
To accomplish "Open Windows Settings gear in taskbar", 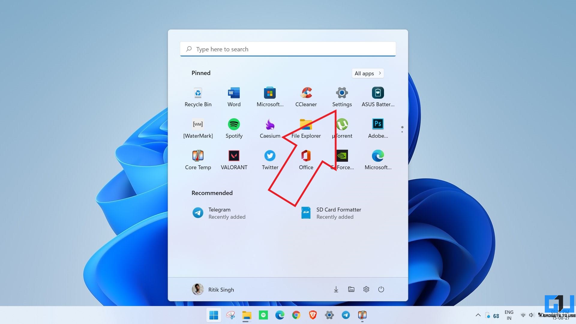I will [329, 315].
